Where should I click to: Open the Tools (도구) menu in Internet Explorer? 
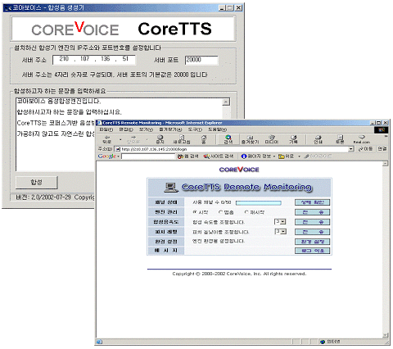coord(195,129)
